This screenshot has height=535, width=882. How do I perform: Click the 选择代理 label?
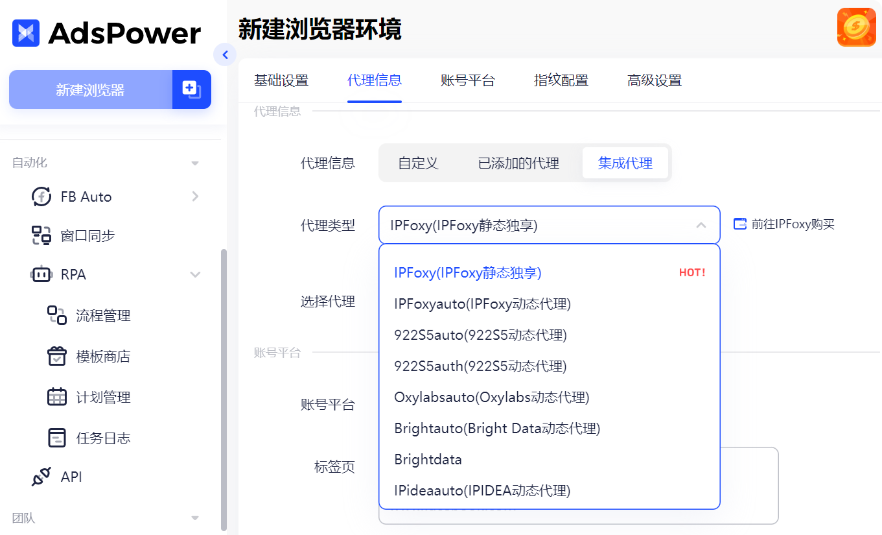click(328, 302)
